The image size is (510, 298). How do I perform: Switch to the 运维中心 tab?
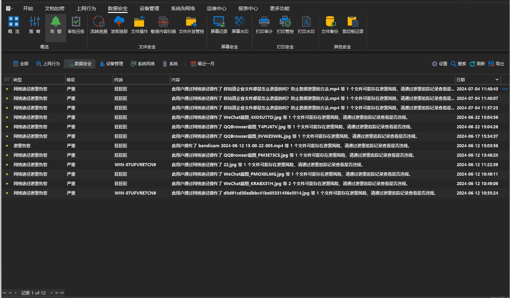pos(217,8)
